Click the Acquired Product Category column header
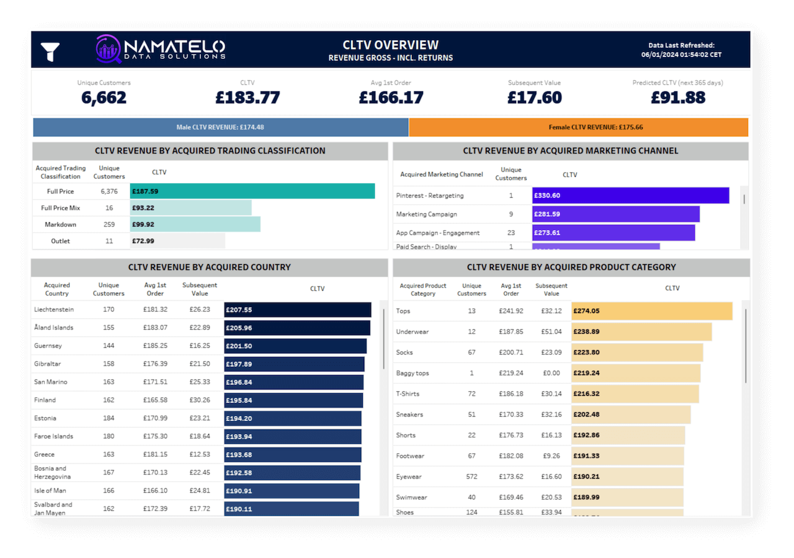Screen dimensions: 794x558 tap(423, 290)
